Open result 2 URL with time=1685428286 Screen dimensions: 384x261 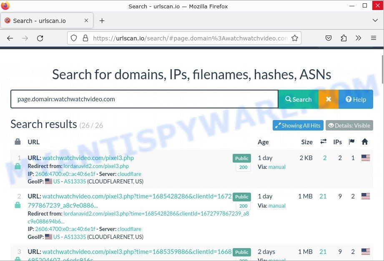[130, 201]
